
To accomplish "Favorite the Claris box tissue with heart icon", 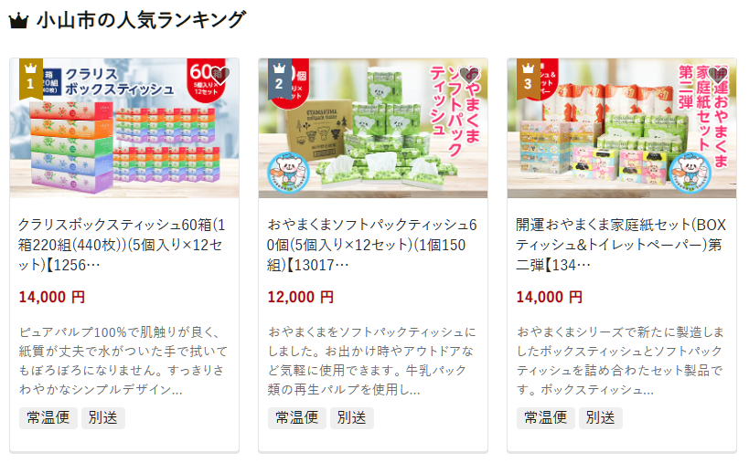I will tap(220, 75).
